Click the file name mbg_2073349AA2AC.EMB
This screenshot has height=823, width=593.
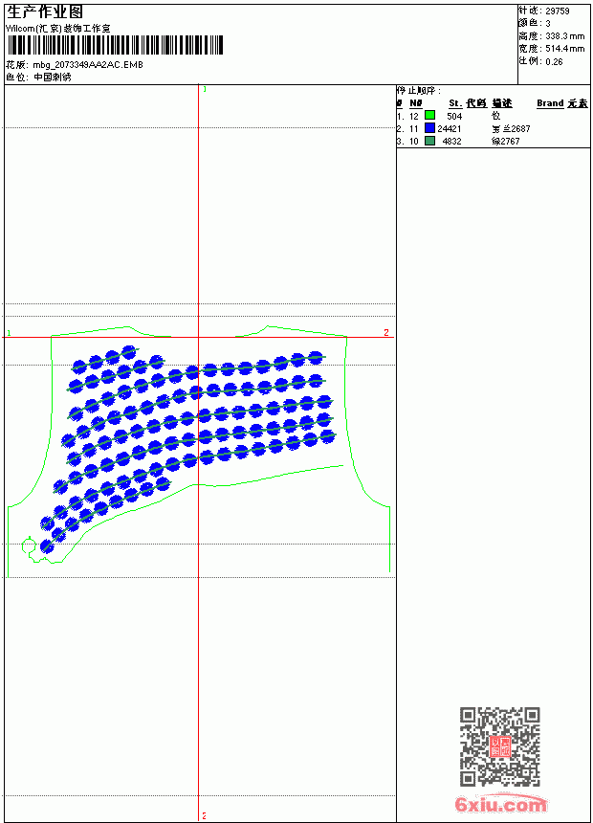tap(88, 64)
